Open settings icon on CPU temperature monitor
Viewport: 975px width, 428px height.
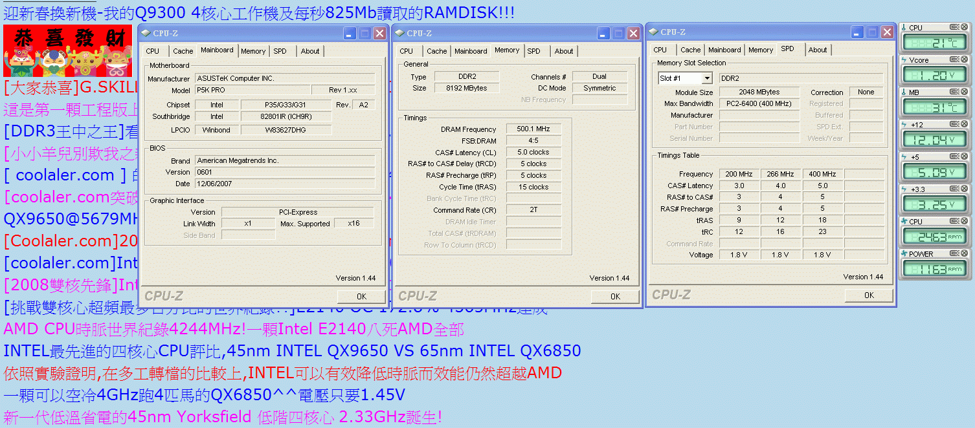954,27
